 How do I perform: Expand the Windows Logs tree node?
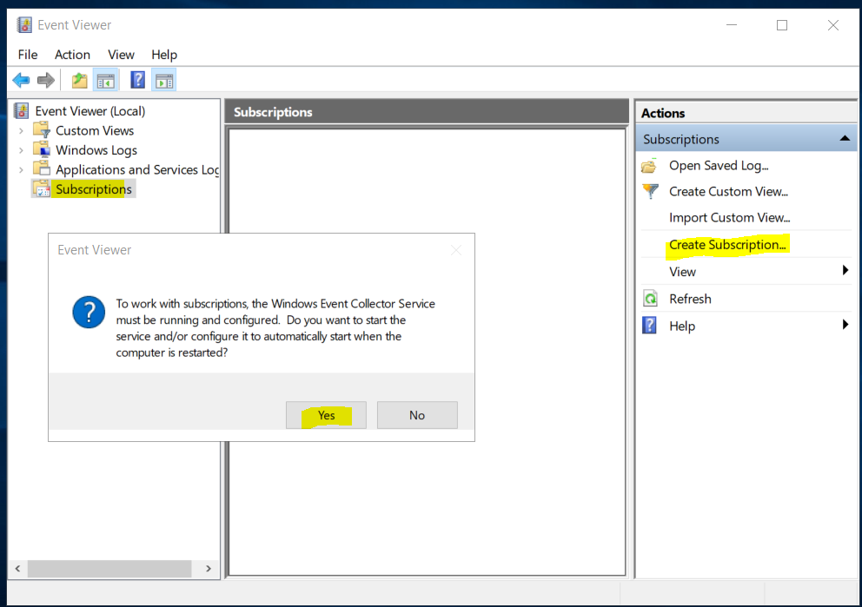[21, 150]
